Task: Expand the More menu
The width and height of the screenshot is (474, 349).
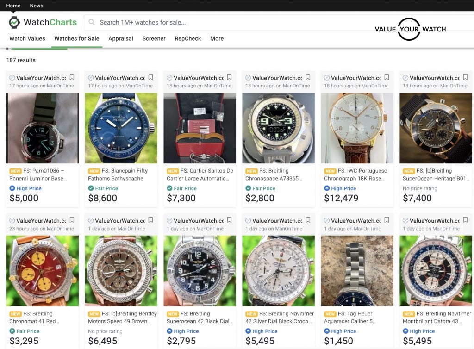Action: click(x=217, y=38)
